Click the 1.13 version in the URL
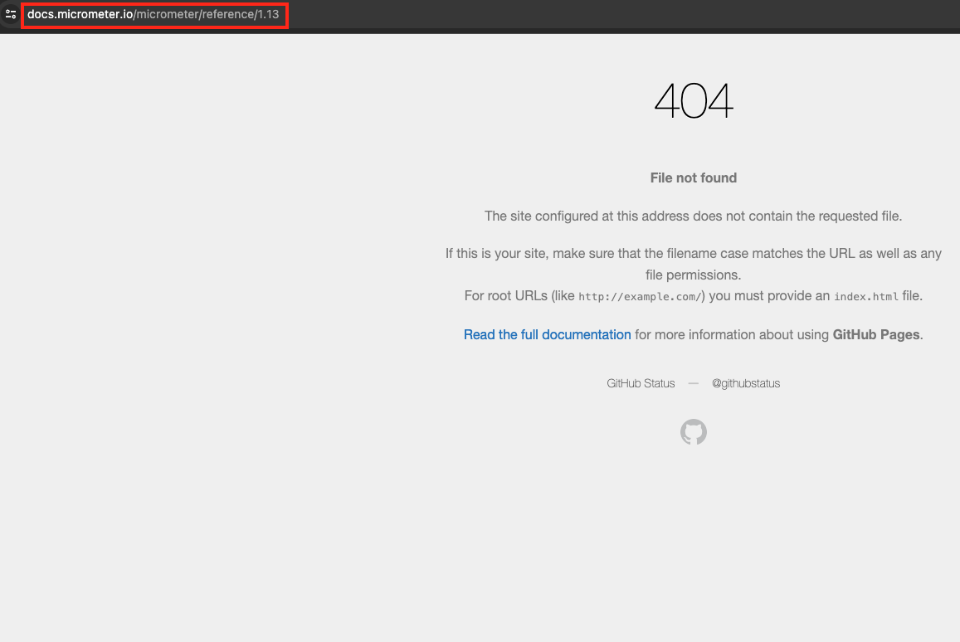The height and width of the screenshot is (642, 960). [268, 15]
